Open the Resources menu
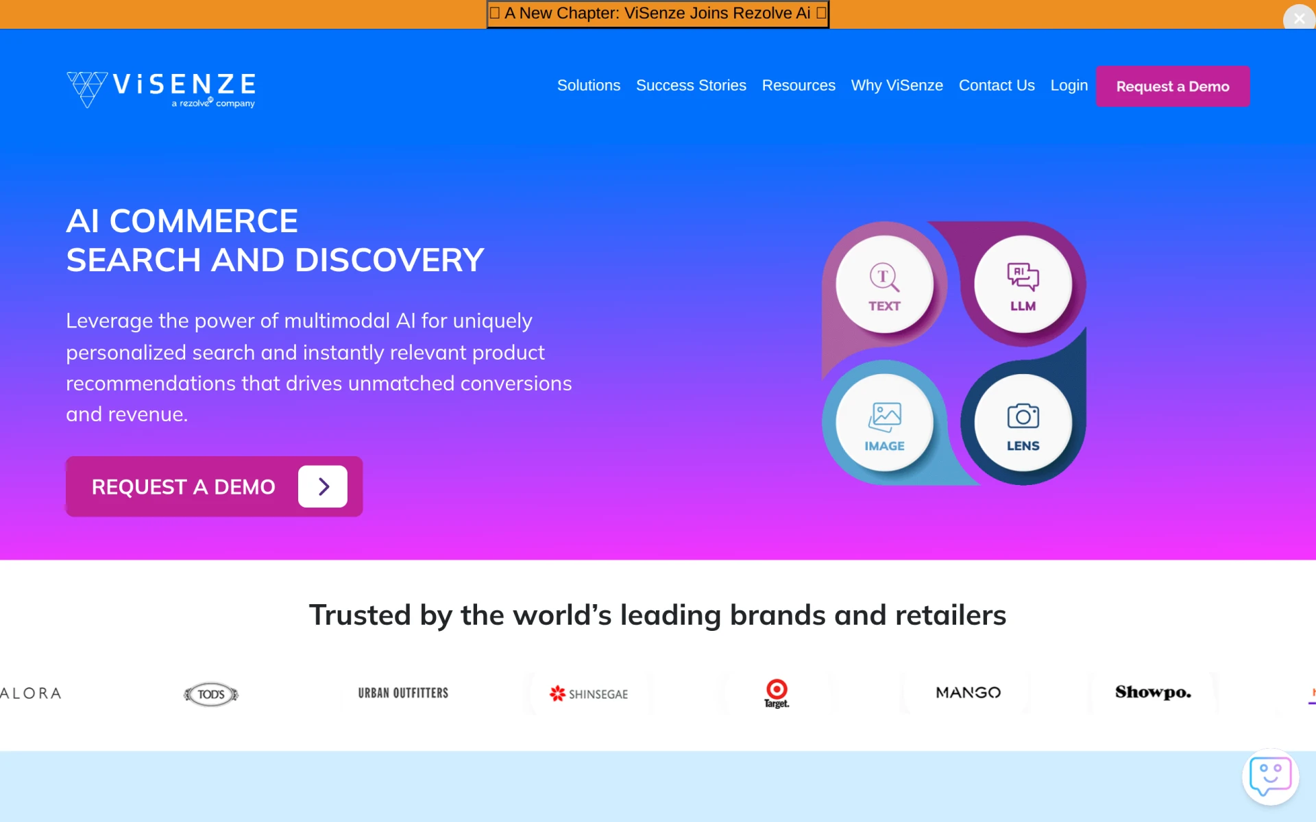This screenshot has height=822, width=1316. 799,86
